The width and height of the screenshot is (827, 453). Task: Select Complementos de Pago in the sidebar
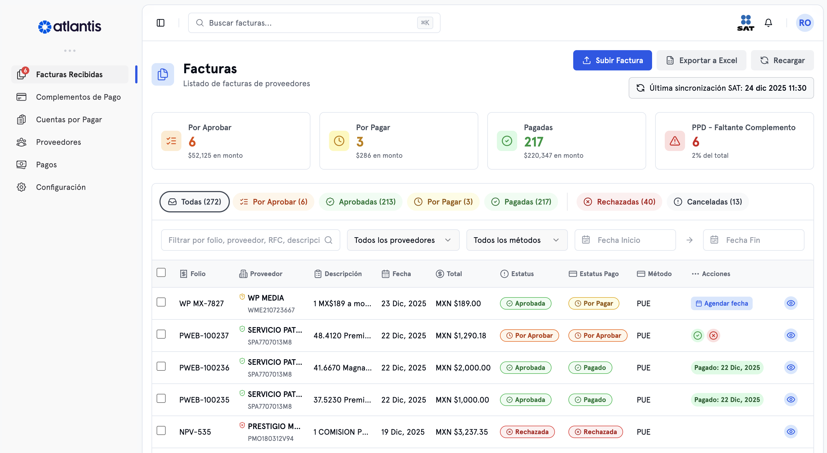click(x=78, y=97)
